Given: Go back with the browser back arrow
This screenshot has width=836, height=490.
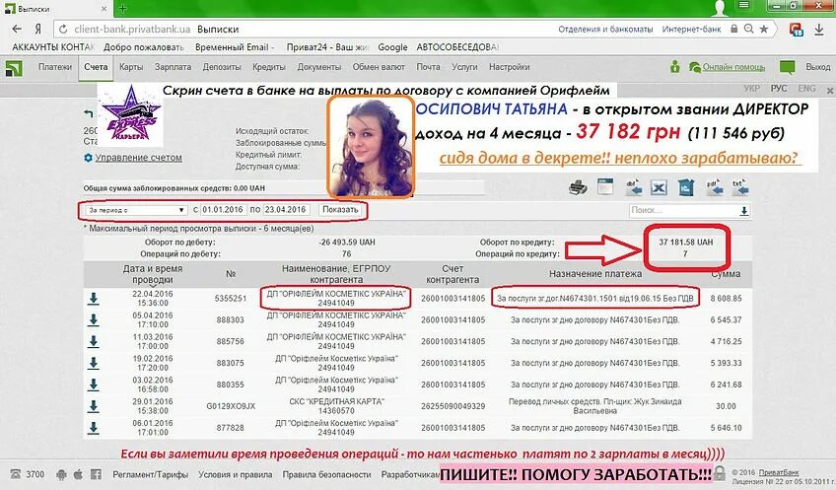Looking at the screenshot, I should pyautogui.click(x=17, y=29).
